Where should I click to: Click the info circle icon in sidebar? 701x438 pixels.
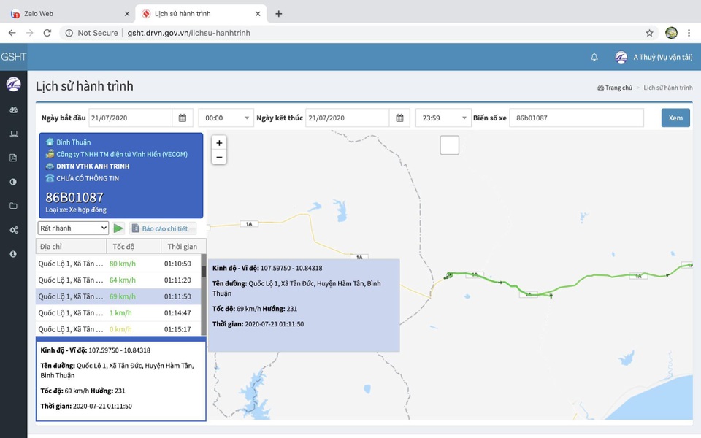pos(13,254)
